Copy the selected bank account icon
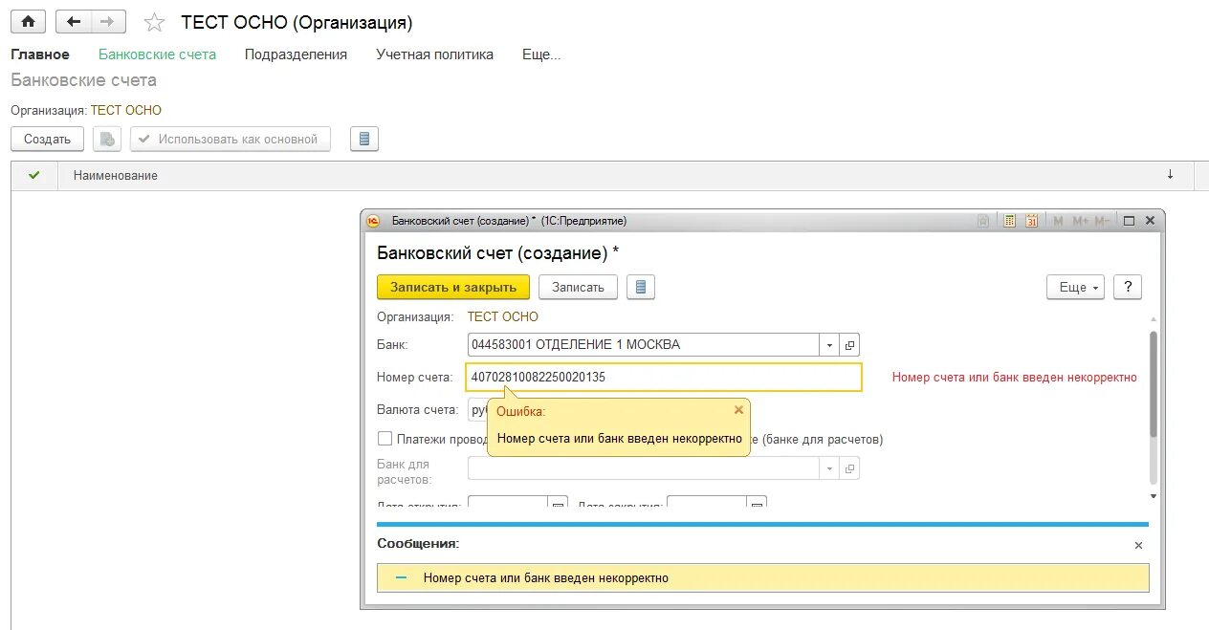 click(107, 139)
